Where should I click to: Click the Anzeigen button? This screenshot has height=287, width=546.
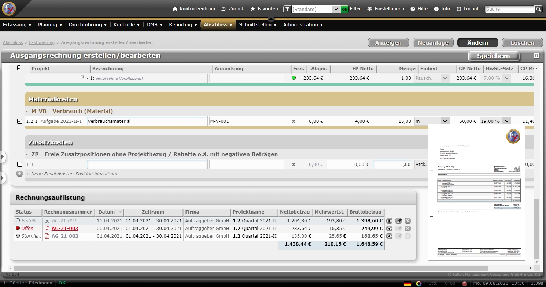tap(388, 43)
